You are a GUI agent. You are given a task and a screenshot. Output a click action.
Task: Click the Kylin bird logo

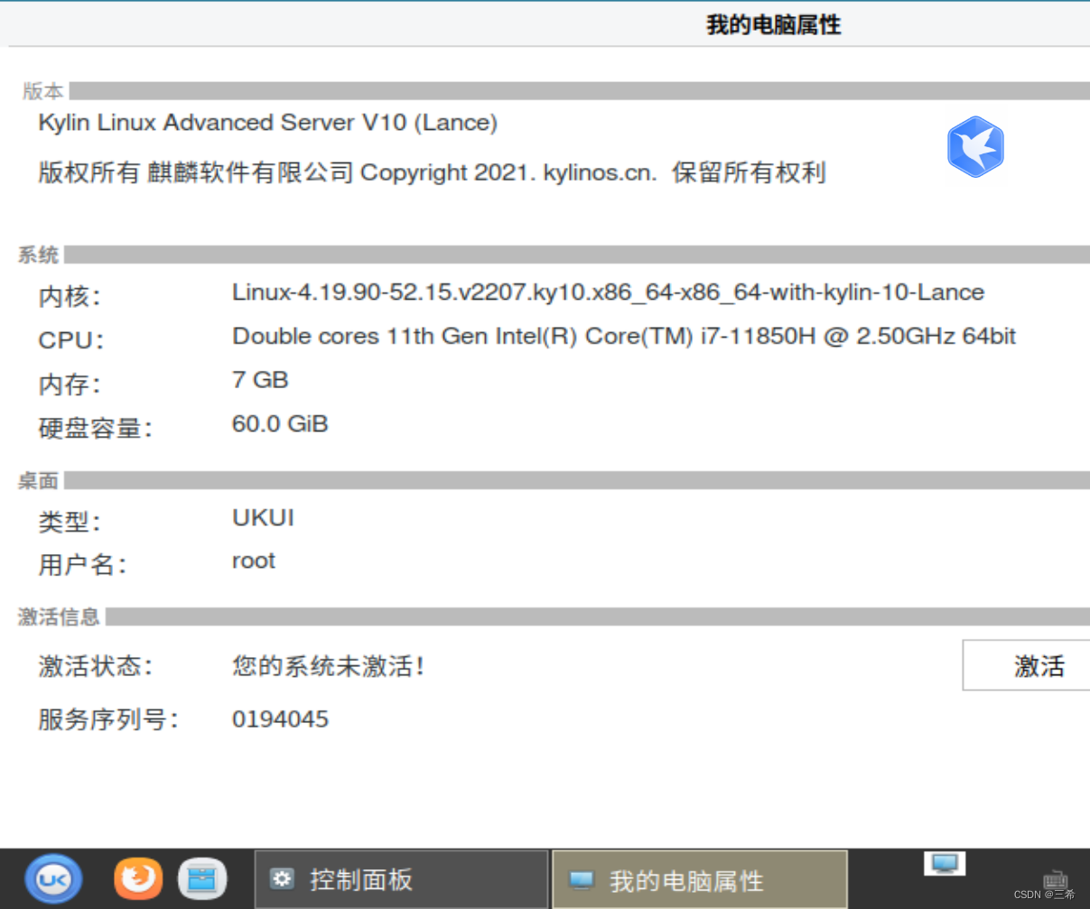(x=975, y=146)
